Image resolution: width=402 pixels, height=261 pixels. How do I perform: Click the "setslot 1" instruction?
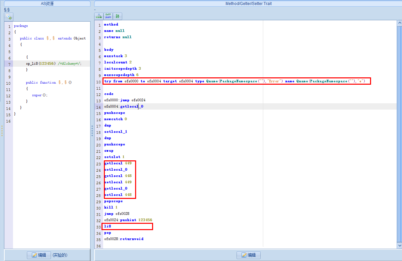click(x=114, y=157)
